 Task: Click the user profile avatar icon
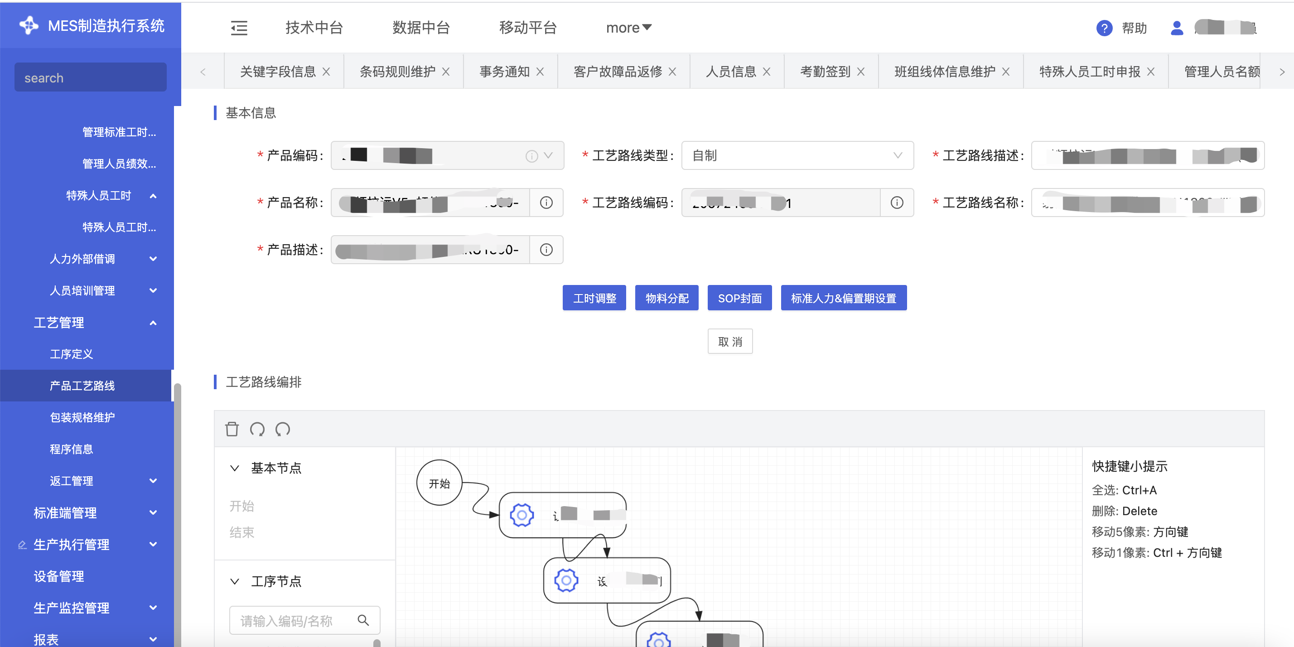[x=1177, y=28]
